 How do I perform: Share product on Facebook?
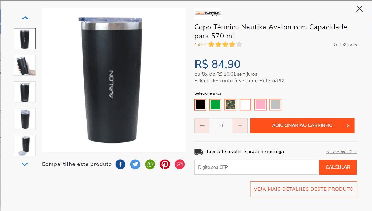(120, 164)
